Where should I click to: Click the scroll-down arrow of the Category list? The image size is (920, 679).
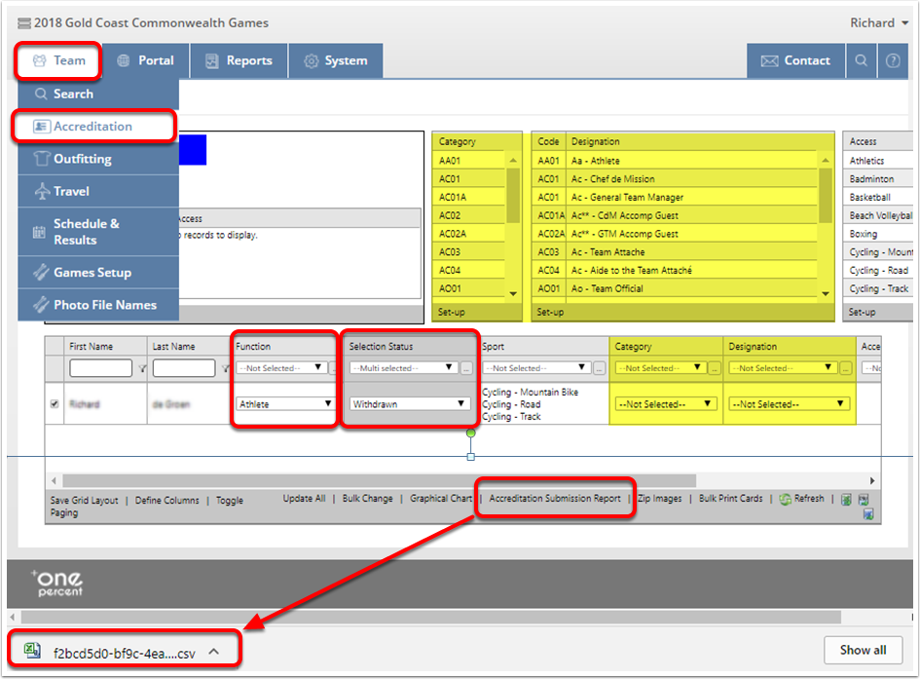[x=513, y=293]
